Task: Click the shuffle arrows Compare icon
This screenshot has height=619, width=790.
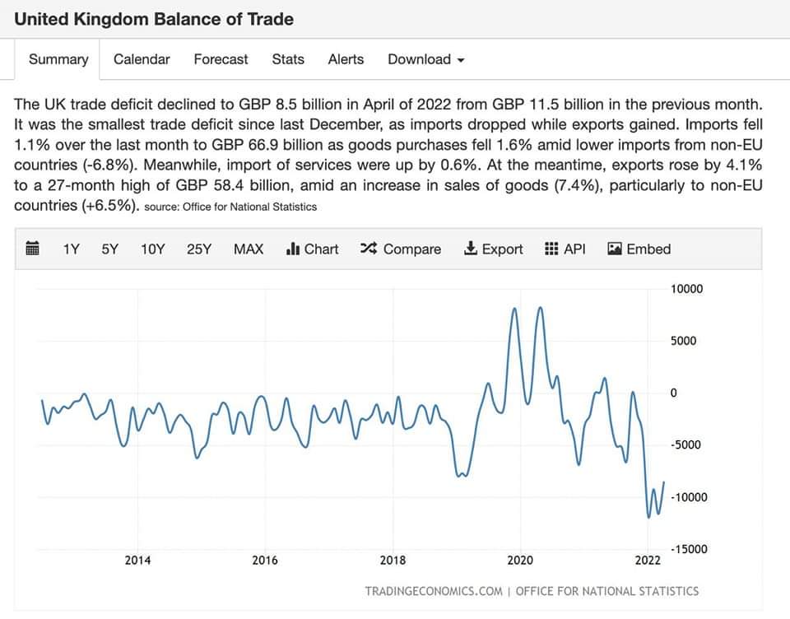Action: pyautogui.click(x=369, y=249)
